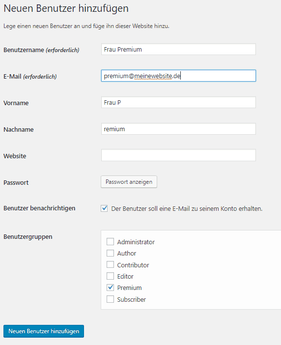
Task: Focus the E-Mail input field
Action: (178, 76)
